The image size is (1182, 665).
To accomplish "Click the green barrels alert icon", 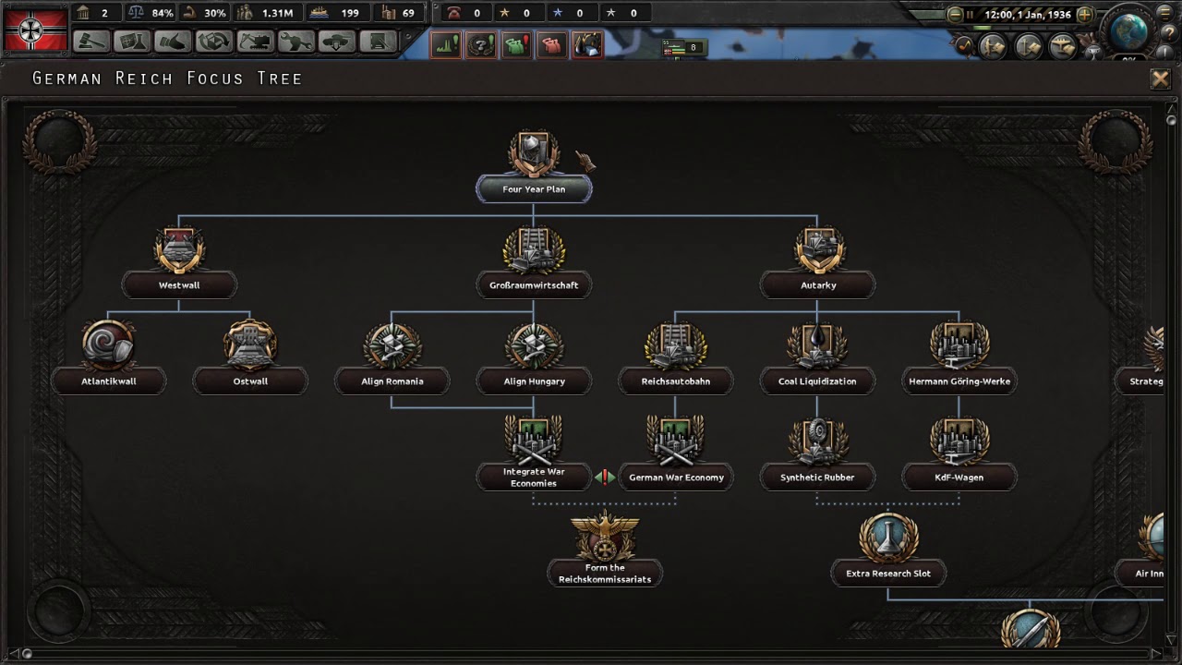I will (516, 44).
